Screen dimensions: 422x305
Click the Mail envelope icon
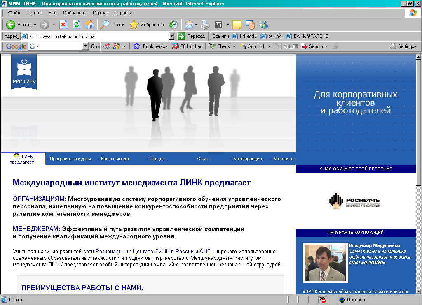tap(189, 25)
